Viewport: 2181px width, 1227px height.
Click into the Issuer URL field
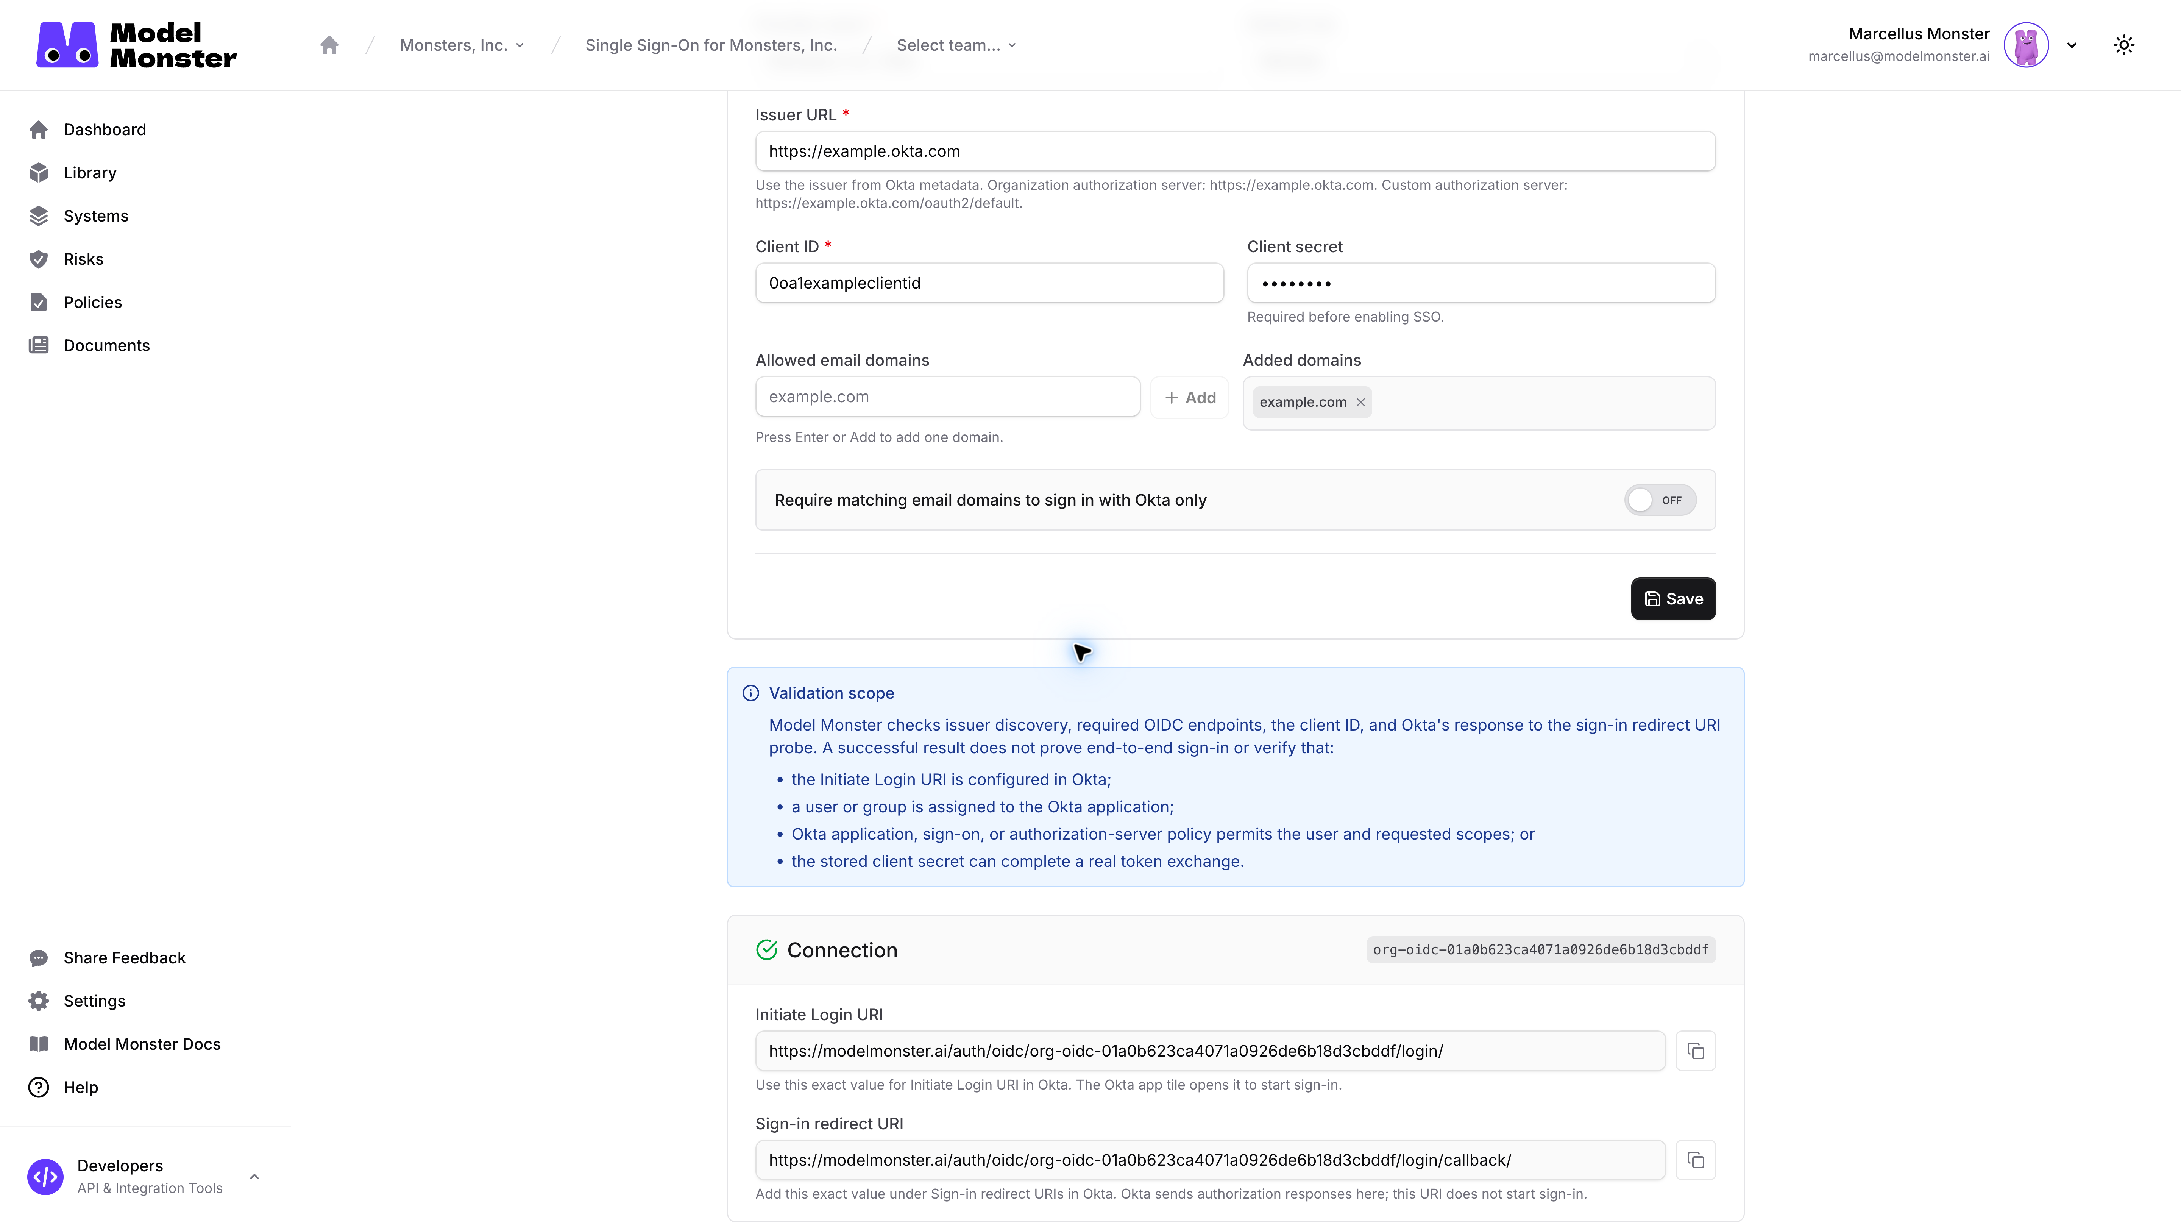(1235, 151)
